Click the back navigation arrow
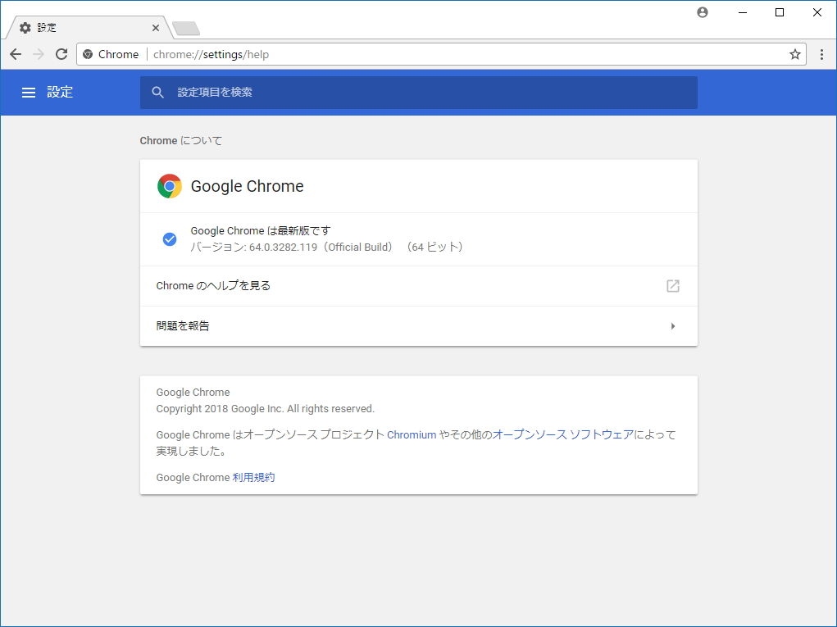 (15, 54)
